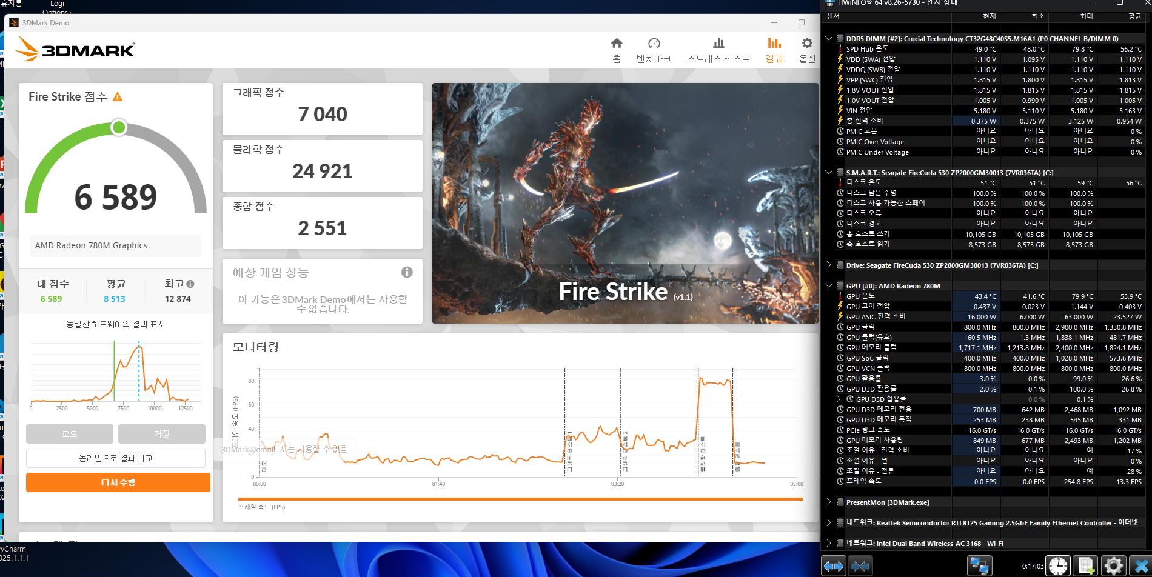Click the HWiNFO elapsed time 0:17:03
Viewport: 1152px width, 577px height.
pos(1033,566)
